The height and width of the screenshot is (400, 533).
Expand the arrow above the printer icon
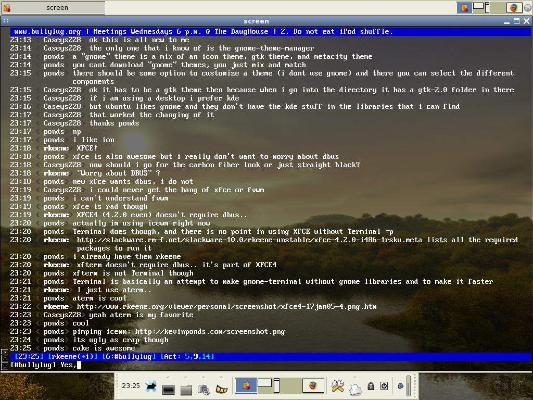tap(355, 377)
